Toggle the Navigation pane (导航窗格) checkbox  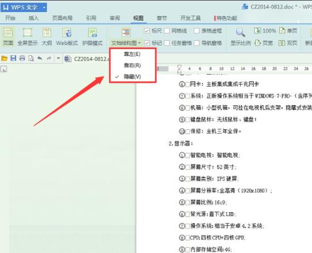point(197,43)
